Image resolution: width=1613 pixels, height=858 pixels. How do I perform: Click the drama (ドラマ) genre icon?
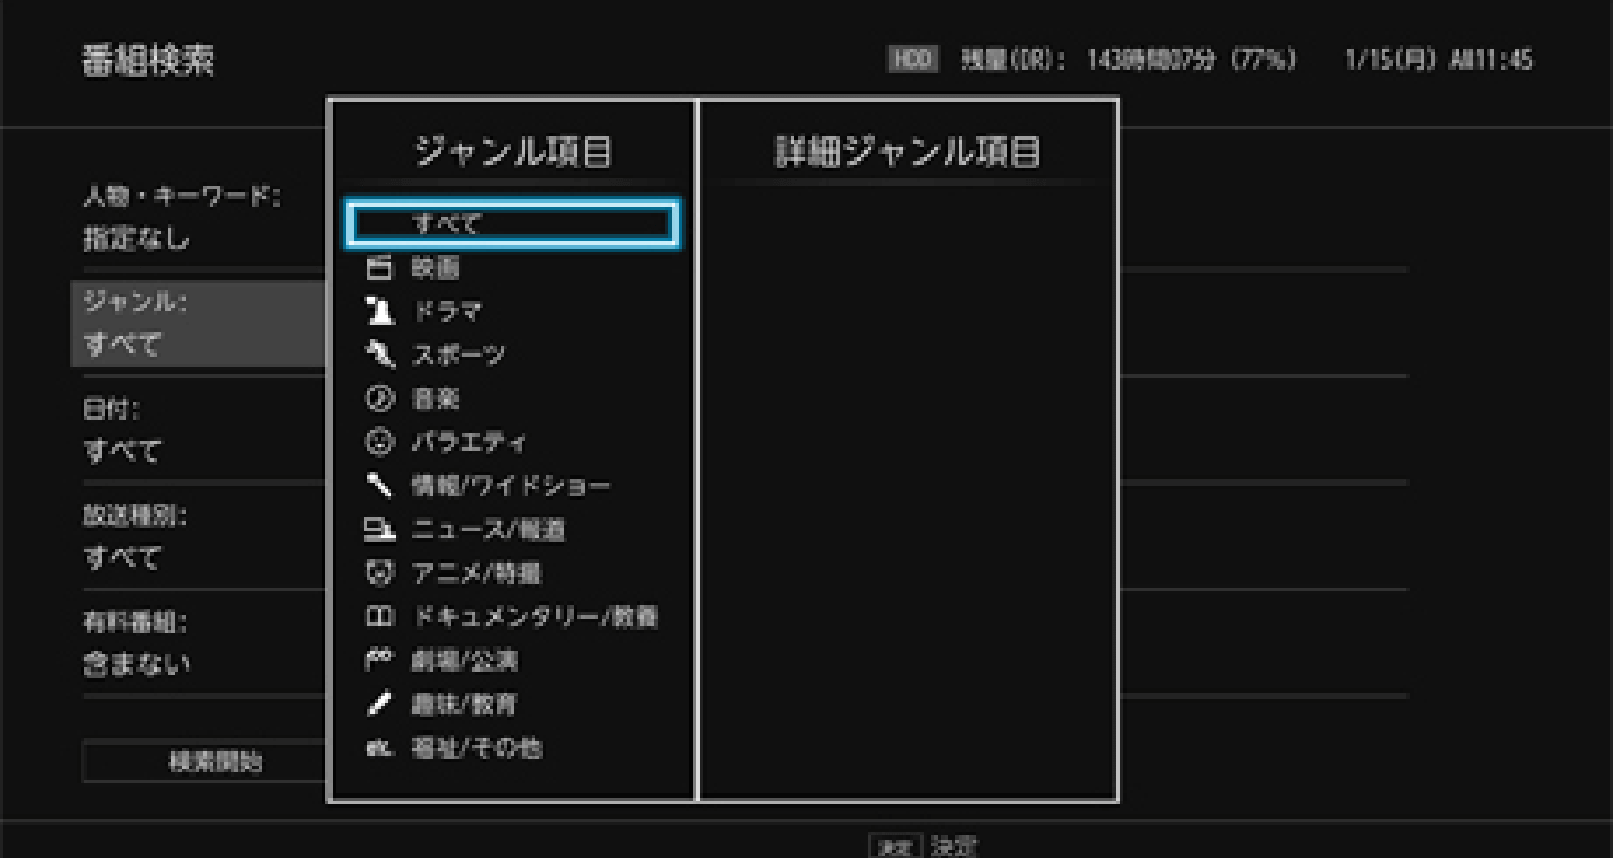coord(379,311)
